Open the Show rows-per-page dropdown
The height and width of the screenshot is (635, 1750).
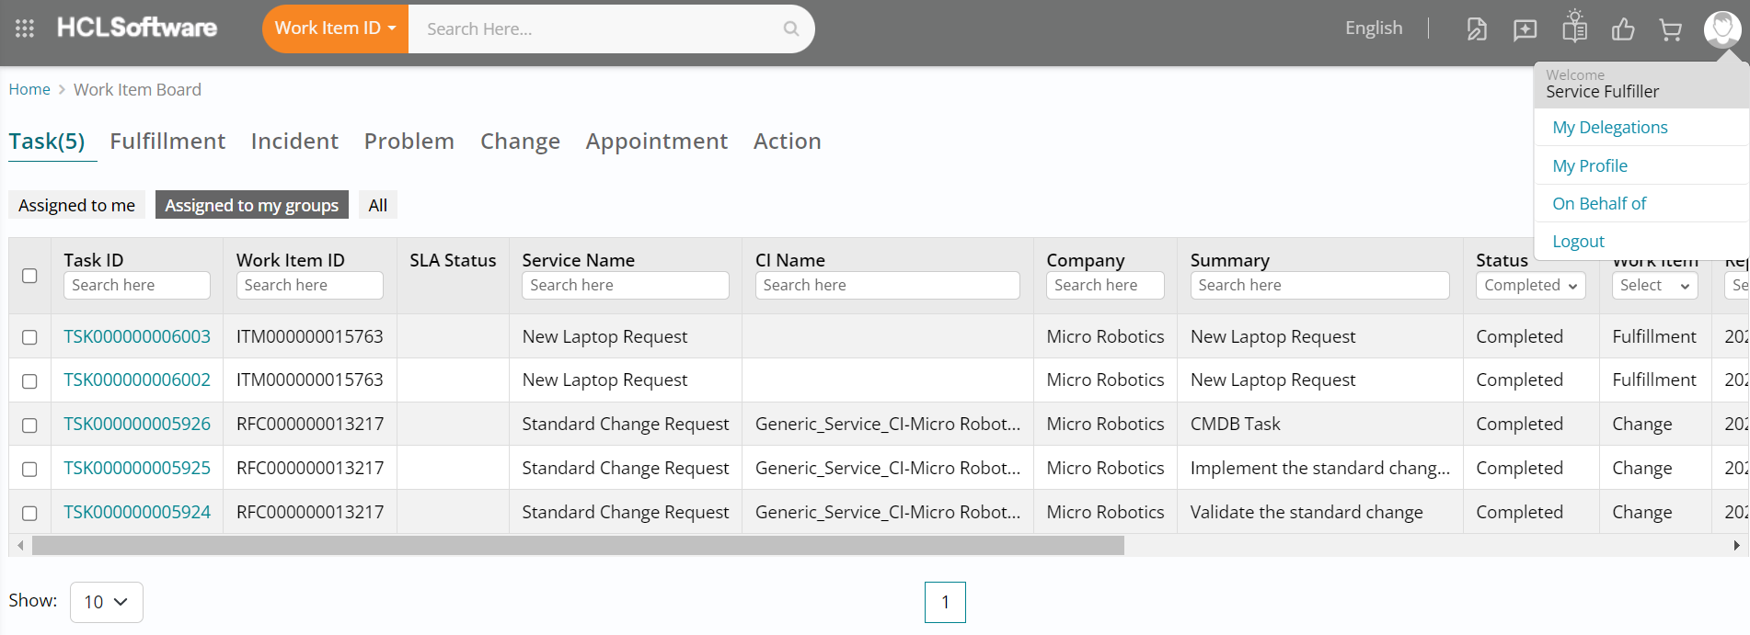(106, 602)
